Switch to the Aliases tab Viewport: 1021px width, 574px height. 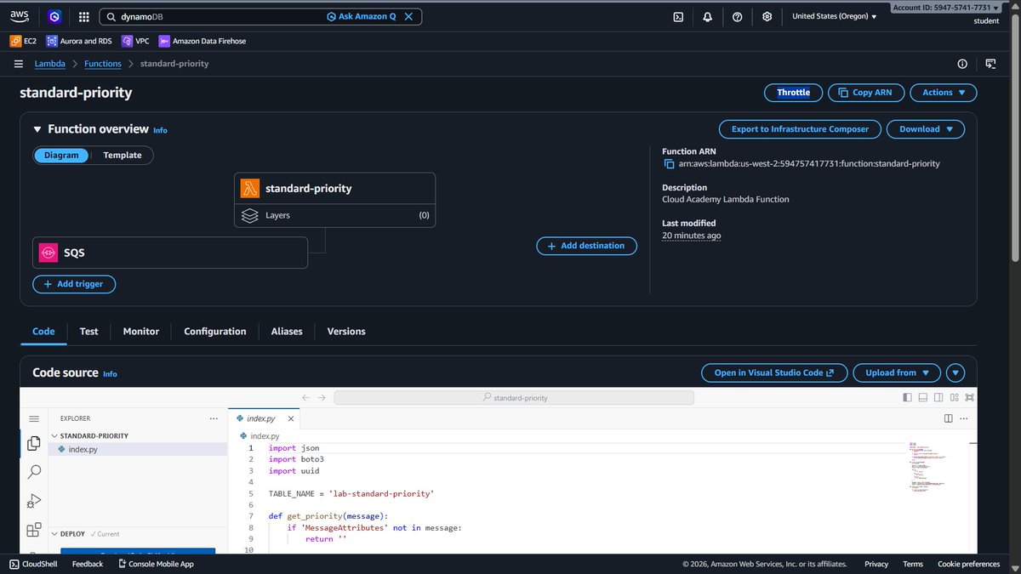tap(287, 332)
